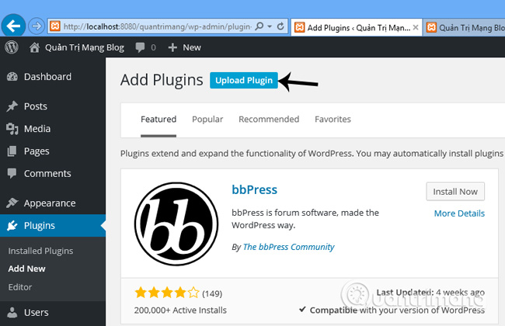Image resolution: width=505 pixels, height=326 pixels.
Task: Open the address bar dropdown arrow
Action: (270, 26)
